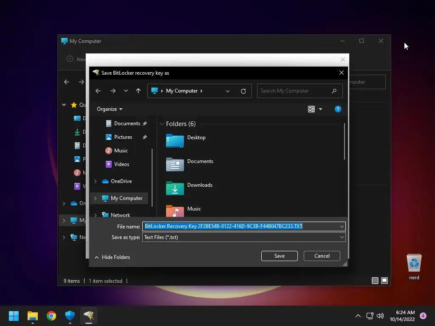Click the dialog sidebar scrollbar
435x326 pixels.
[x=152, y=177]
